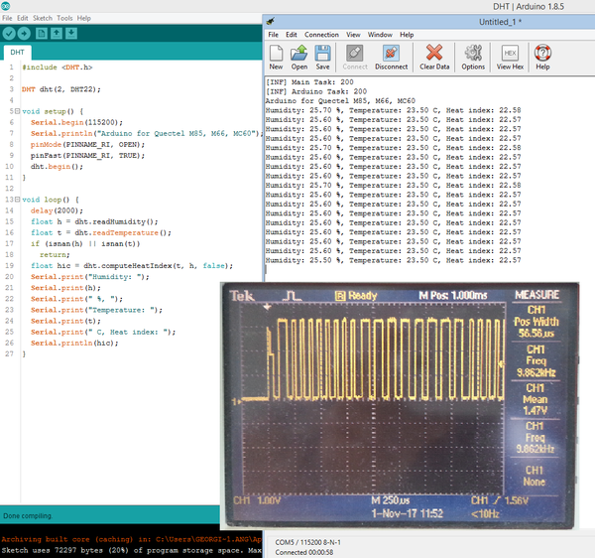595x558 pixels.
Task: Open terminal Help menu
Action: coord(407,35)
